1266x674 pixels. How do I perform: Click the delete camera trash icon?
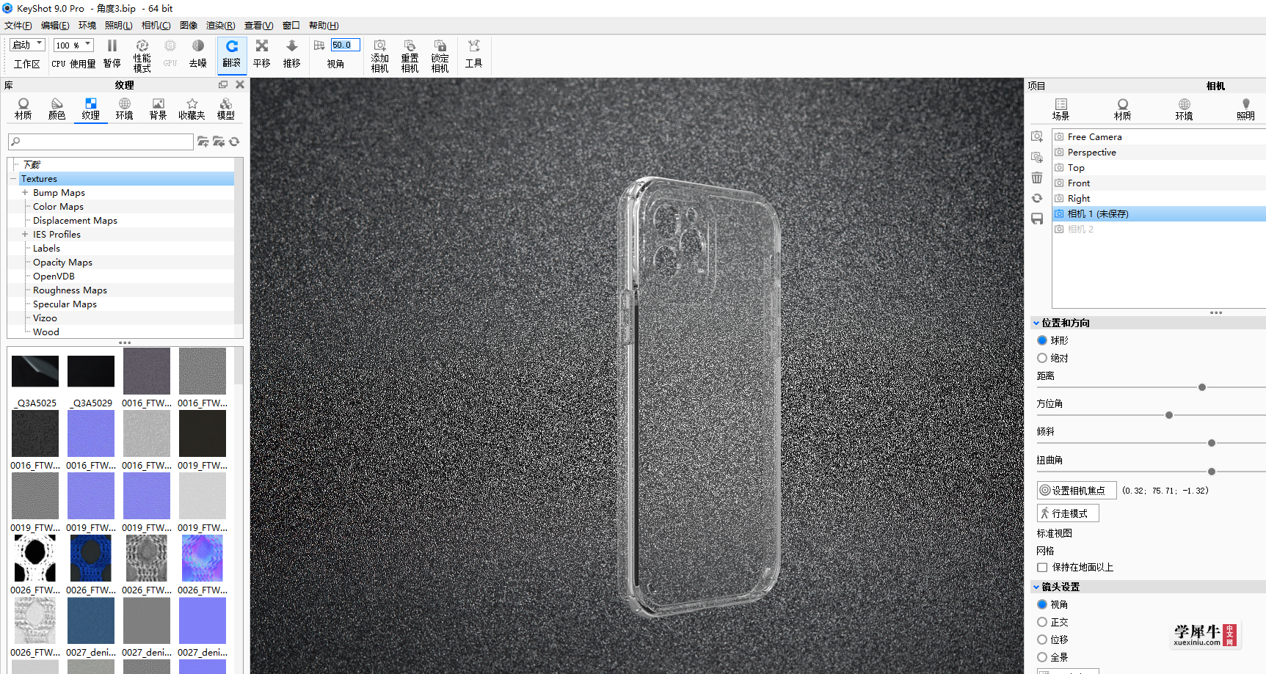pos(1037,177)
